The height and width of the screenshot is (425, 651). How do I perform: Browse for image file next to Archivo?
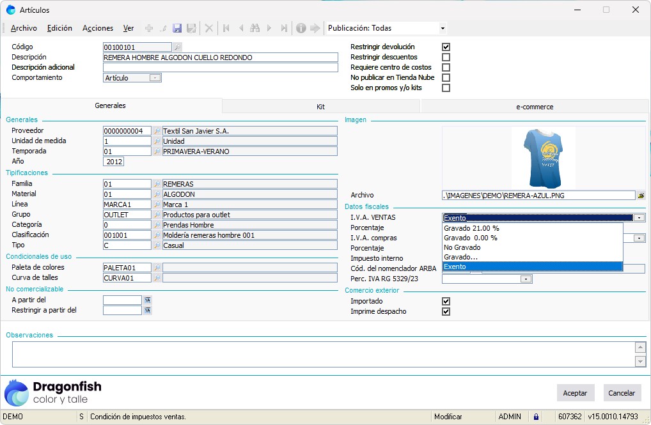pyautogui.click(x=641, y=196)
